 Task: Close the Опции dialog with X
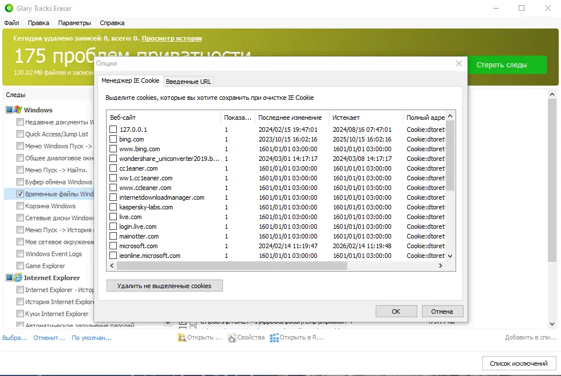(459, 63)
